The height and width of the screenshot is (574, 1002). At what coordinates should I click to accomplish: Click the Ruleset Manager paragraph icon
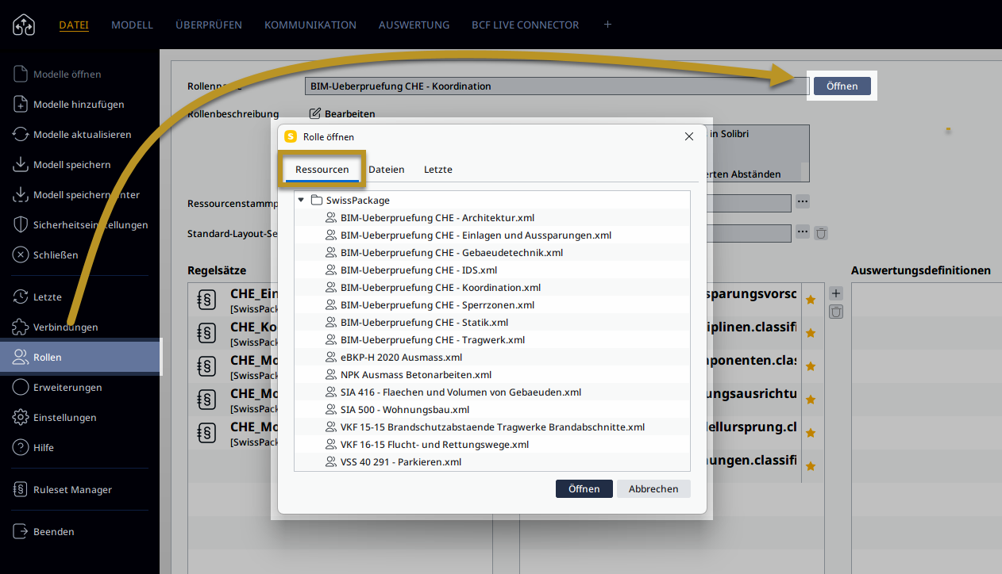pyautogui.click(x=21, y=489)
